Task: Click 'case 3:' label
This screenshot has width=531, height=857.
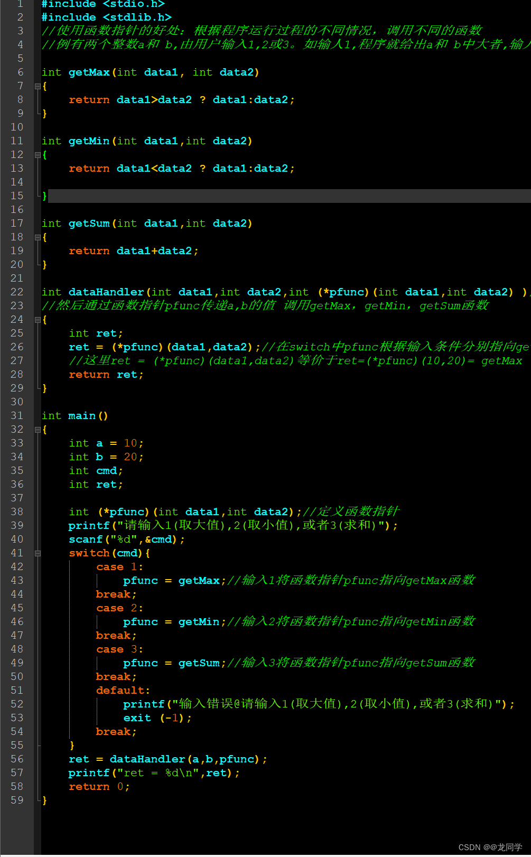Action: (120, 649)
